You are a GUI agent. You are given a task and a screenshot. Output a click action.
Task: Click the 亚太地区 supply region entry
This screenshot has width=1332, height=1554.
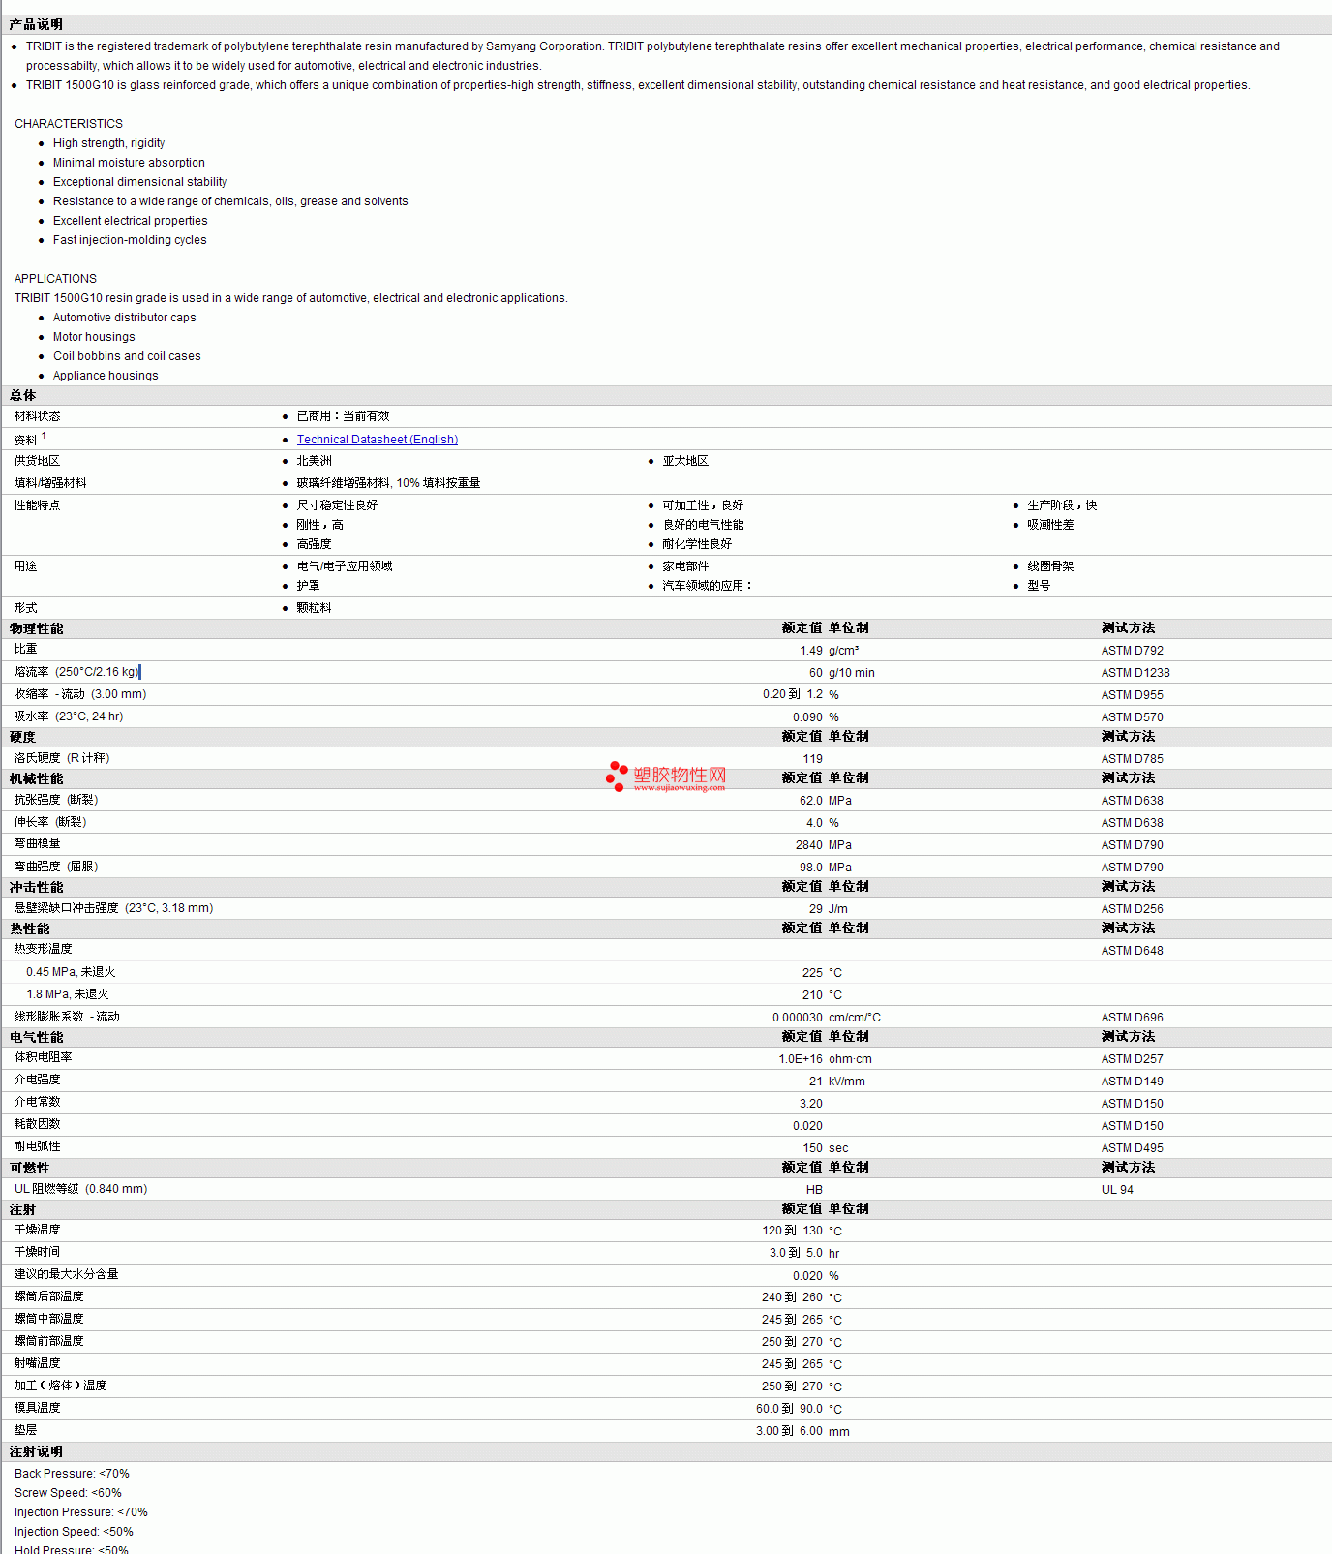tap(685, 461)
